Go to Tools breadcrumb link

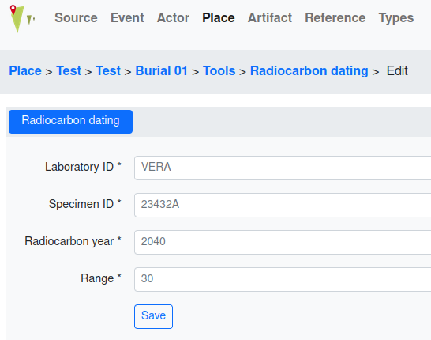pos(219,70)
